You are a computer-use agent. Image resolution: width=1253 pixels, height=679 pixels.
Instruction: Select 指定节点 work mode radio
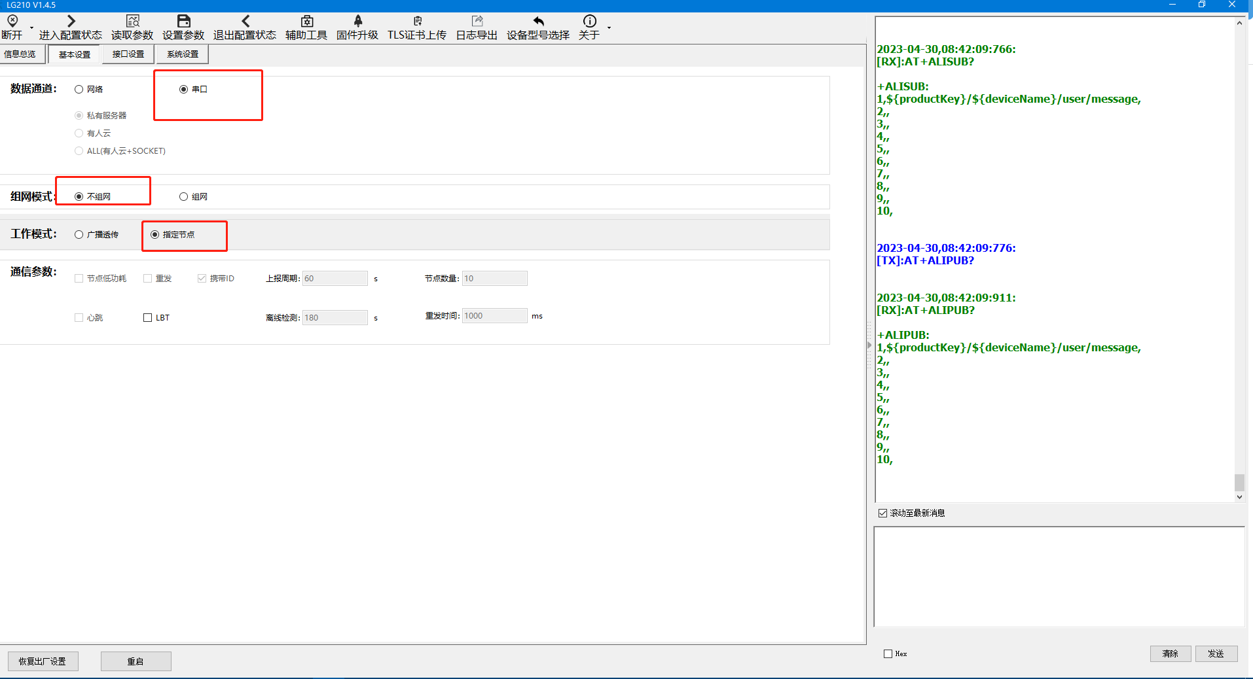(155, 234)
